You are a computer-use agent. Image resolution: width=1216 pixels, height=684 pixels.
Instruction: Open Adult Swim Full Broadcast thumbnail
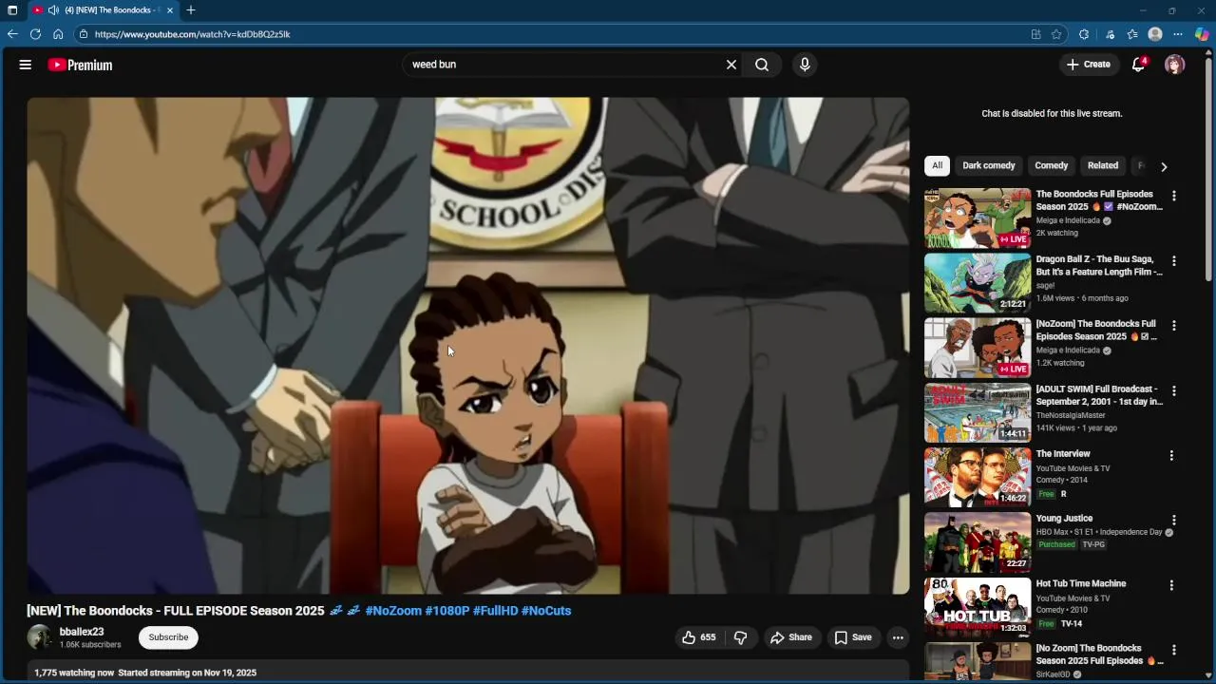[978, 412]
